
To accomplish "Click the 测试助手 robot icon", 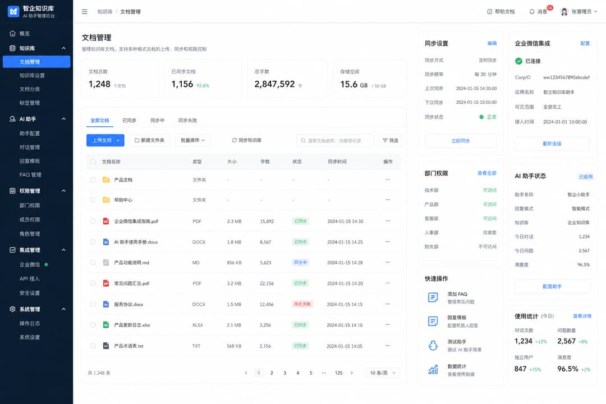I will point(433,345).
